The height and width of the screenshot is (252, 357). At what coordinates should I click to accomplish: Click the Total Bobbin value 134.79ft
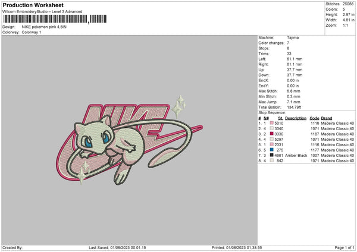[294, 107]
